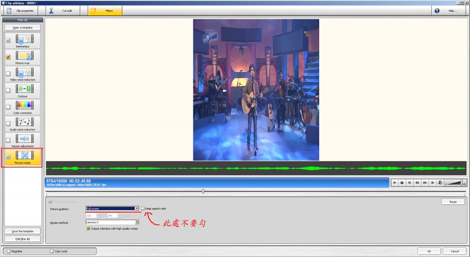Screen dimensions: 470x257
Task: Click Save the template button
Action: pyautogui.click(x=23, y=231)
